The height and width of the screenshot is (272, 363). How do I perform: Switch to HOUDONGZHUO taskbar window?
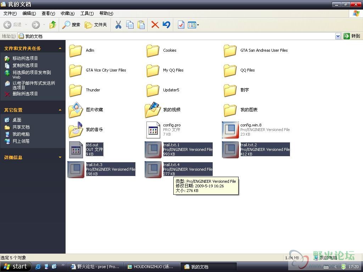(x=152, y=267)
